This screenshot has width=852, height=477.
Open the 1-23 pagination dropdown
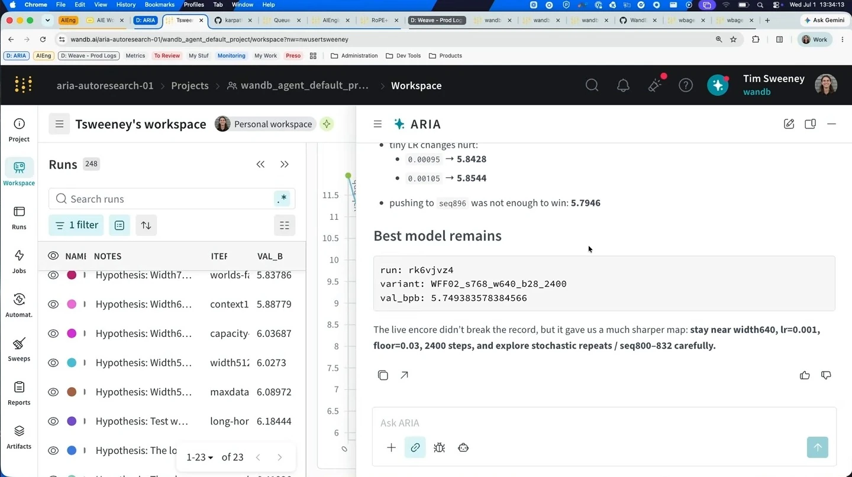(199, 457)
